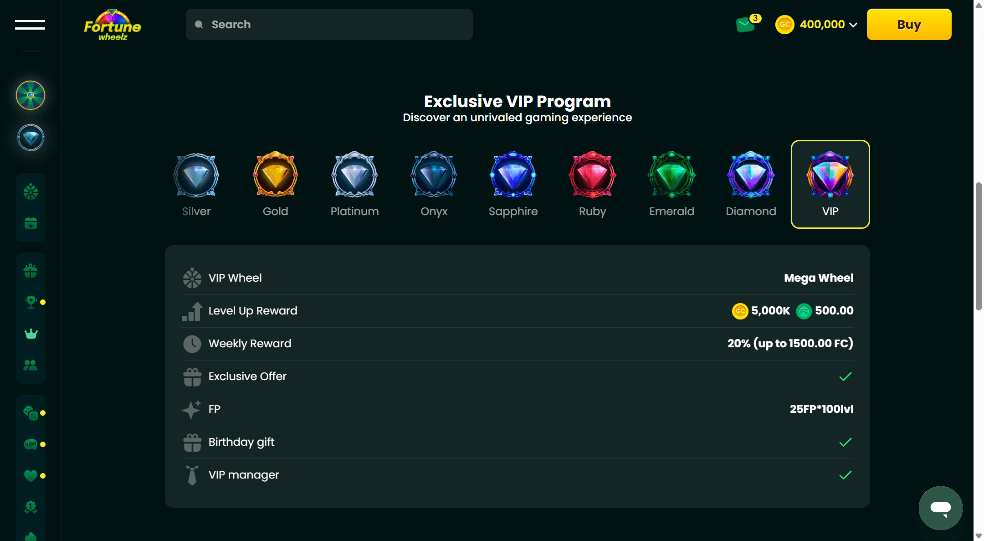Open the calendar star sidebar icon

[x=31, y=223]
